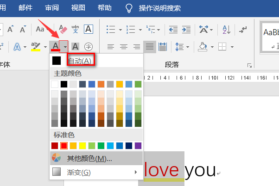Open the 渐变(G) gradient submenu
Screen dimensions: 279x186
(96, 172)
